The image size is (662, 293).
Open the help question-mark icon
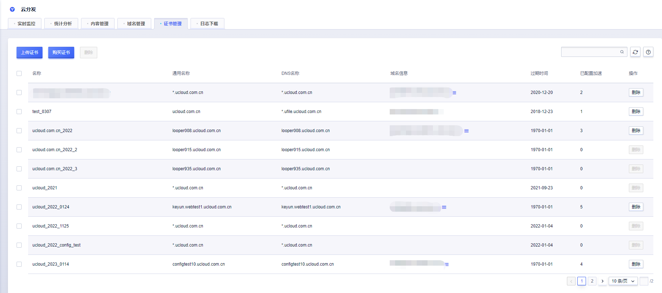tap(648, 52)
